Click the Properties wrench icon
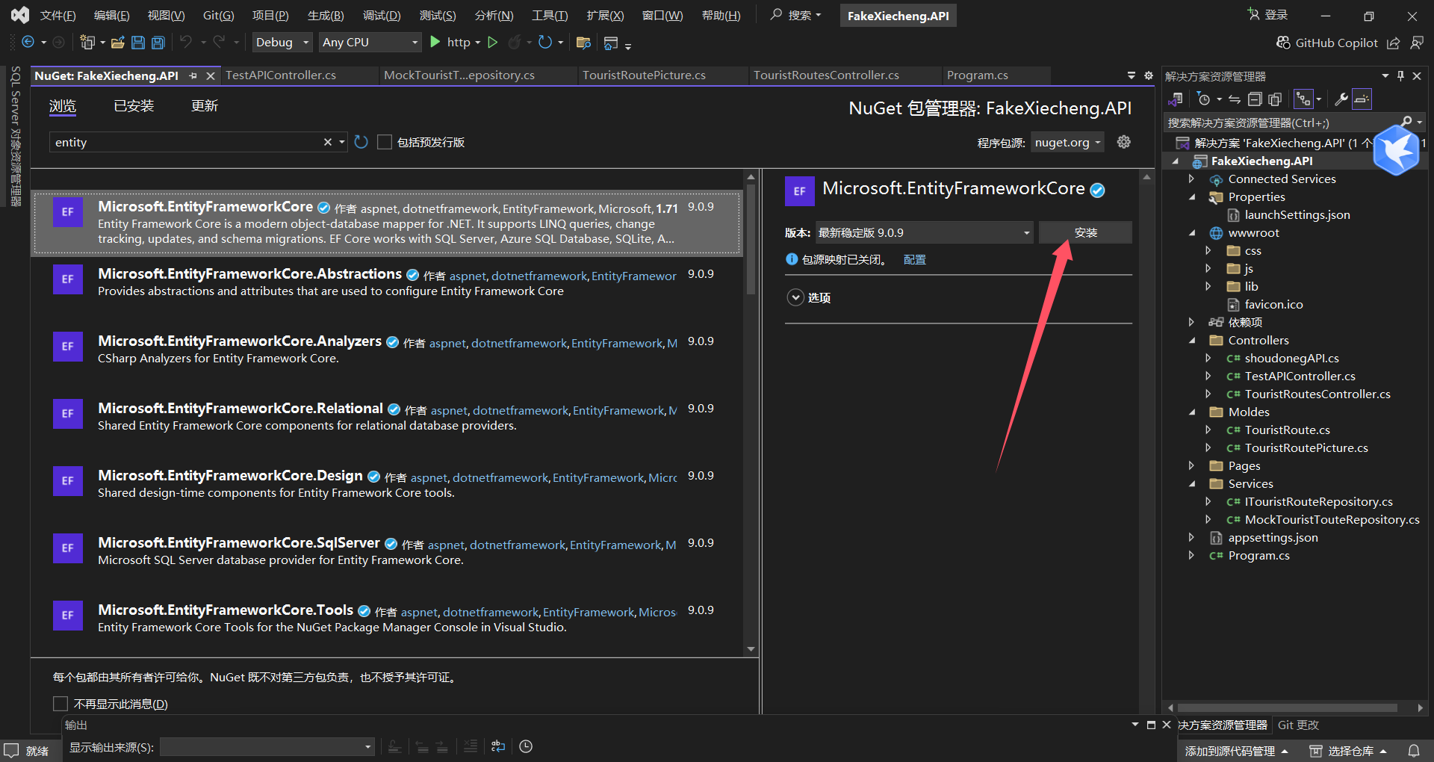The image size is (1434, 762). 1341,99
